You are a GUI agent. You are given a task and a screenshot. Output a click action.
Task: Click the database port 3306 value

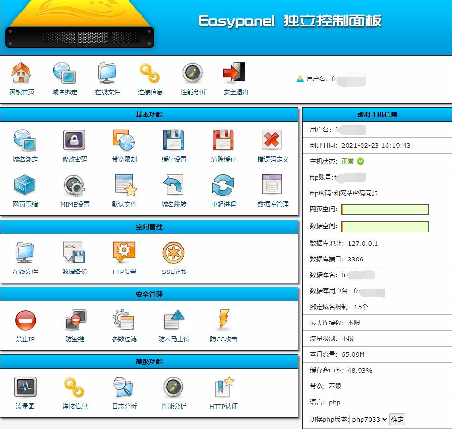click(x=355, y=259)
